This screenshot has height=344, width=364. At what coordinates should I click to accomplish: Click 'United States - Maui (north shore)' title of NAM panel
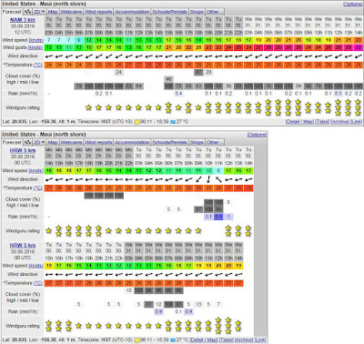click(x=44, y=4)
